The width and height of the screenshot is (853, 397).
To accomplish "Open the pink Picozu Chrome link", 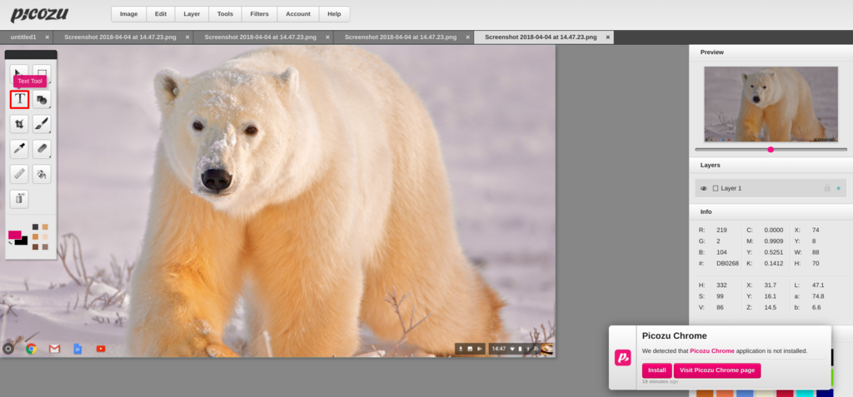I will [x=712, y=350].
